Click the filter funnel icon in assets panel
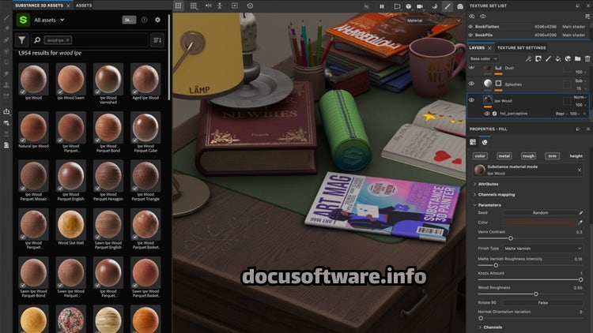593x333 pixels. pyautogui.click(x=22, y=39)
